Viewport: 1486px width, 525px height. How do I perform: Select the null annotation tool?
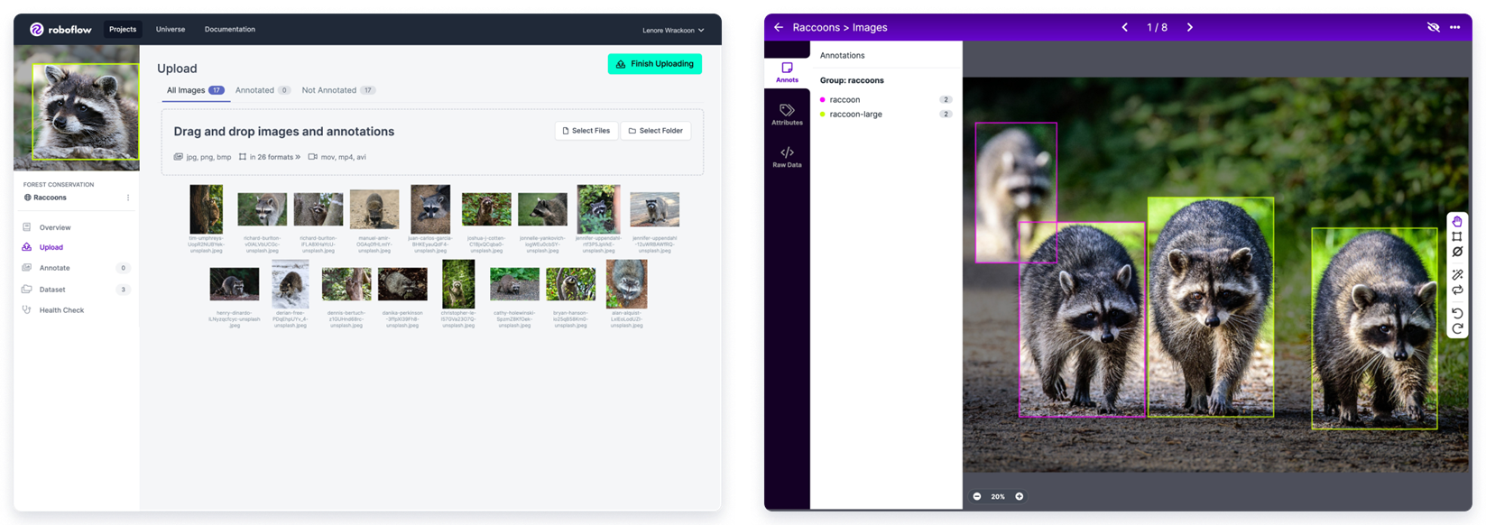point(1457,253)
